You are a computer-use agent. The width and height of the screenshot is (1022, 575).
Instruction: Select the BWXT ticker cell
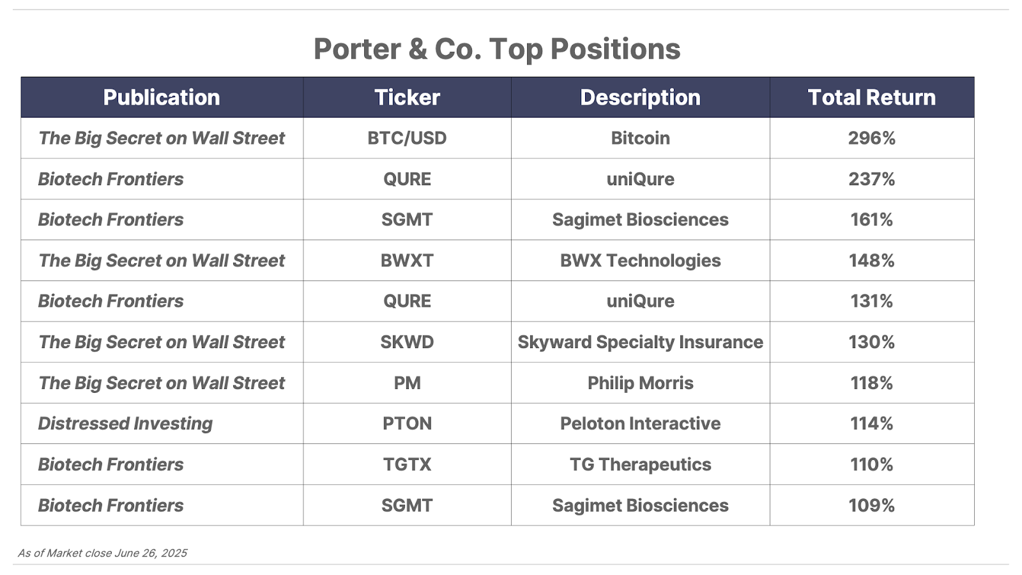coord(407,261)
